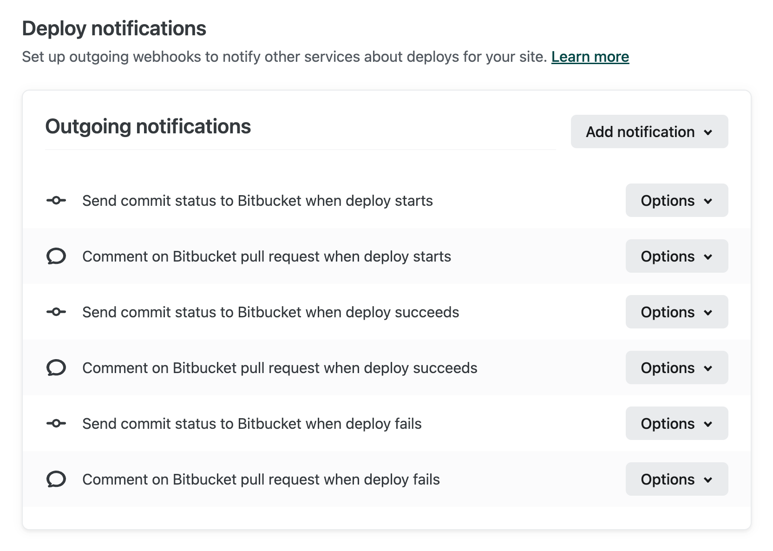The height and width of the screenshot is (551, 773).
Task: Select 'Send commit status to Bitbucket when deploy fails'
Action: pyautogui.click(x=252, y=424)
